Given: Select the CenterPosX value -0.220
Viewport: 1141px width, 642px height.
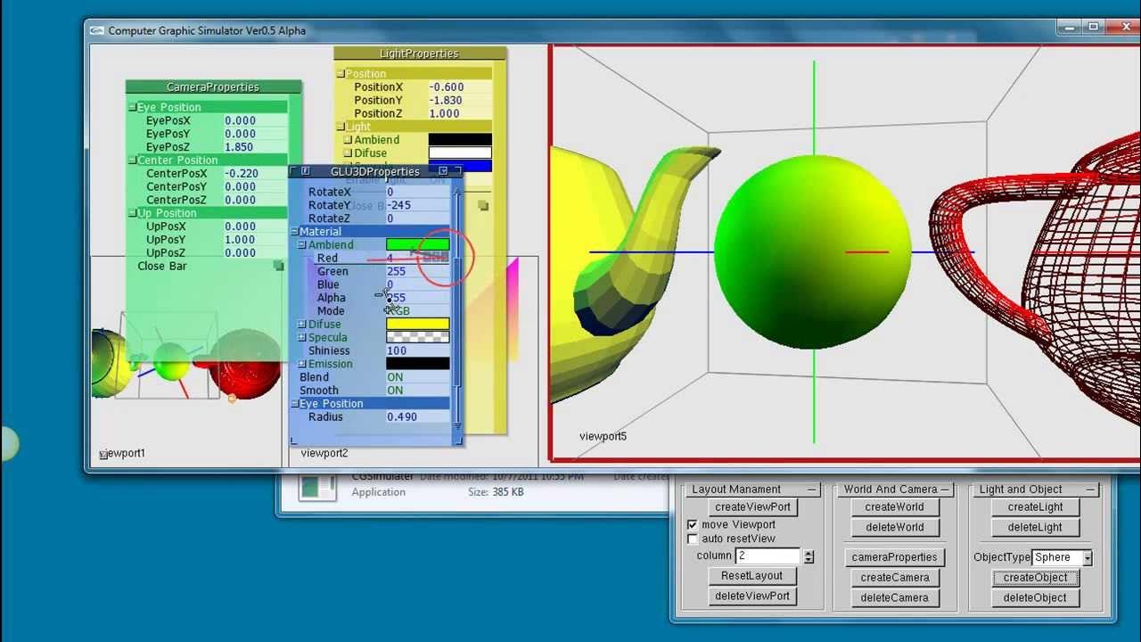Looking at the screenshot, I should coord(255,174).
